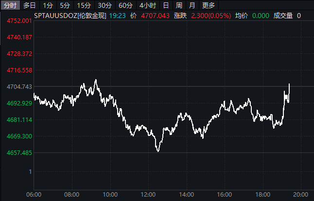314x201 pixels.
Task: Select the 4小时 four-hour tab
Action: [x=147, y=5]
